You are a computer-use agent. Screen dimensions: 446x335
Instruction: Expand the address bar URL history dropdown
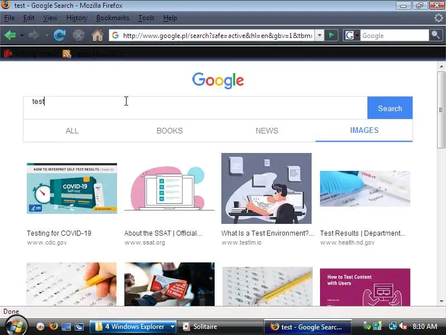(x=319, y=36)
